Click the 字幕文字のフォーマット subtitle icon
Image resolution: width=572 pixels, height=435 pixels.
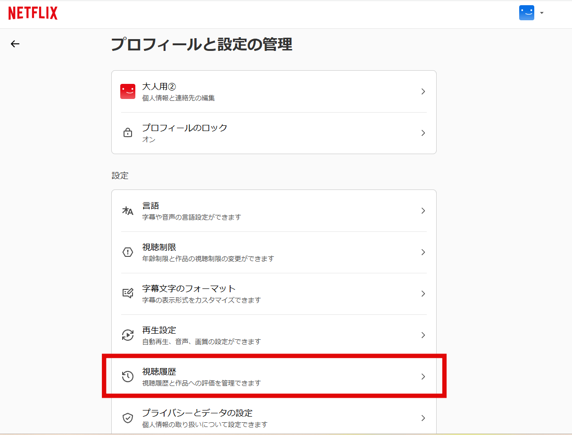[128, 294]
